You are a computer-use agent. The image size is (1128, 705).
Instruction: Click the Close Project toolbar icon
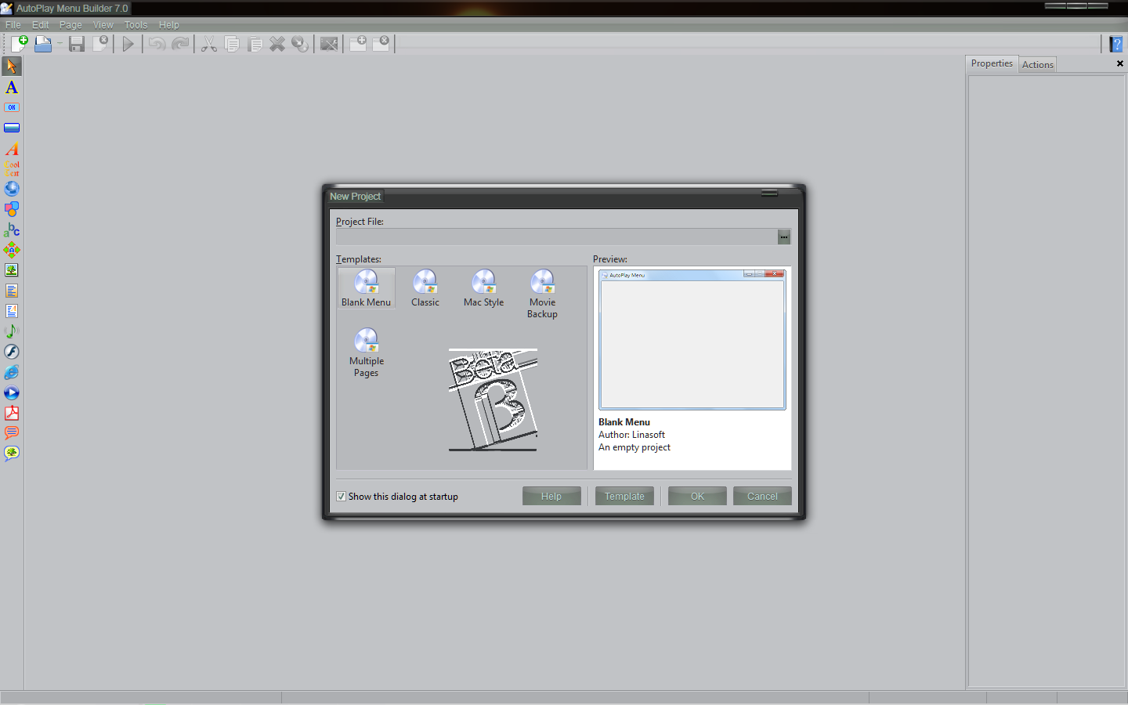[99, 44]
